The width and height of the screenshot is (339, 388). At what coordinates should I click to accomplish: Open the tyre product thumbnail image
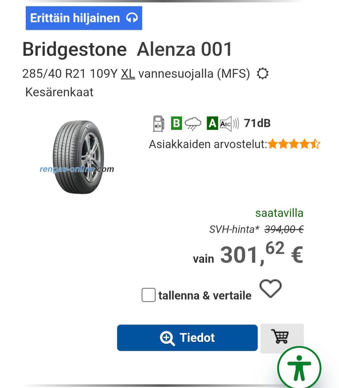(x=77, y=157)
